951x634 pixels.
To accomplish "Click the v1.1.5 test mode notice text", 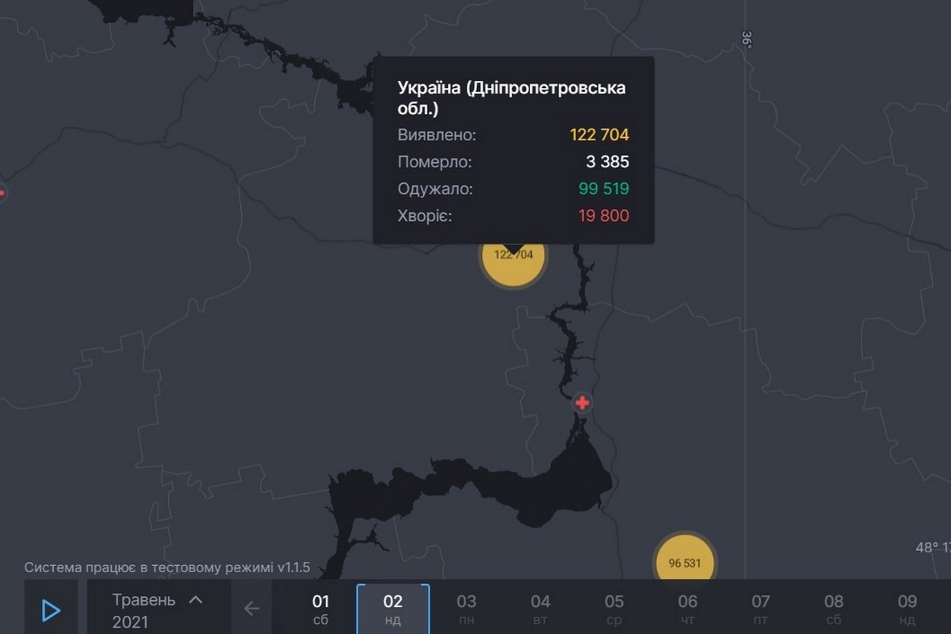I will click(166, 567).
